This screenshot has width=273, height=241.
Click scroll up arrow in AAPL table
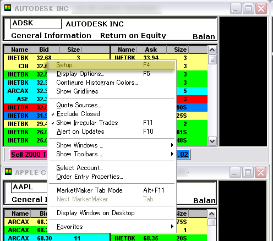point(211,213)
